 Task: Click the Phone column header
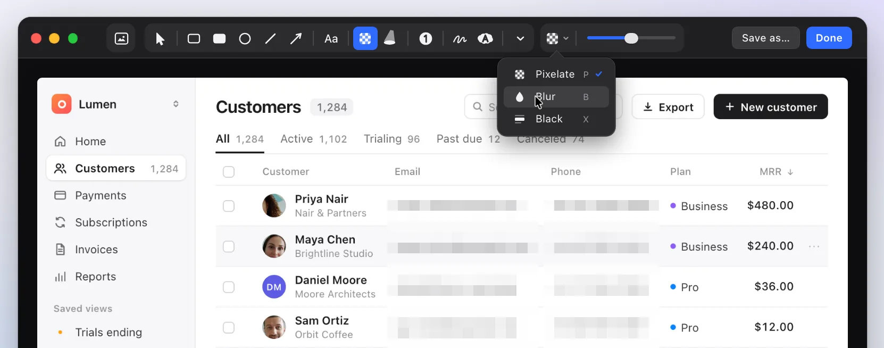(565, 172)
